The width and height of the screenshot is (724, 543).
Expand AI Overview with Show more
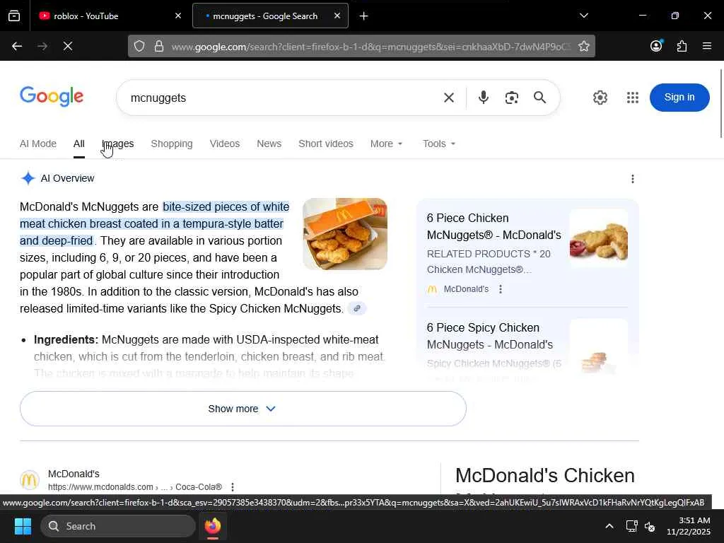point(243,409)
